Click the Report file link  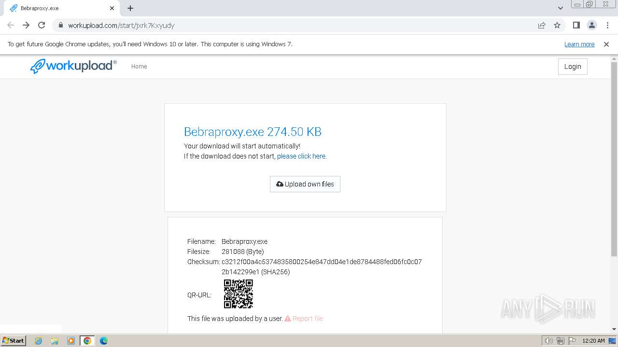pos(304,319)
